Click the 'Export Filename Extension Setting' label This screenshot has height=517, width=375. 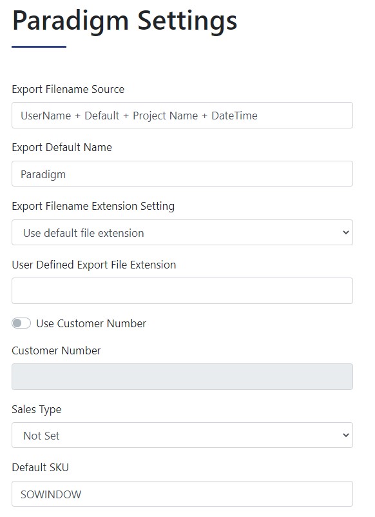93,206
